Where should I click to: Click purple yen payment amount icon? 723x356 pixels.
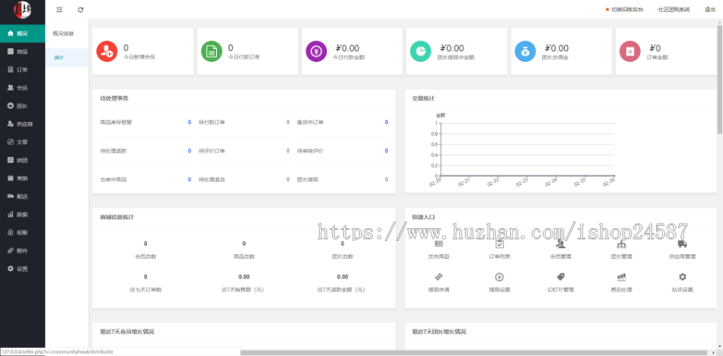[x=317, y=51]
